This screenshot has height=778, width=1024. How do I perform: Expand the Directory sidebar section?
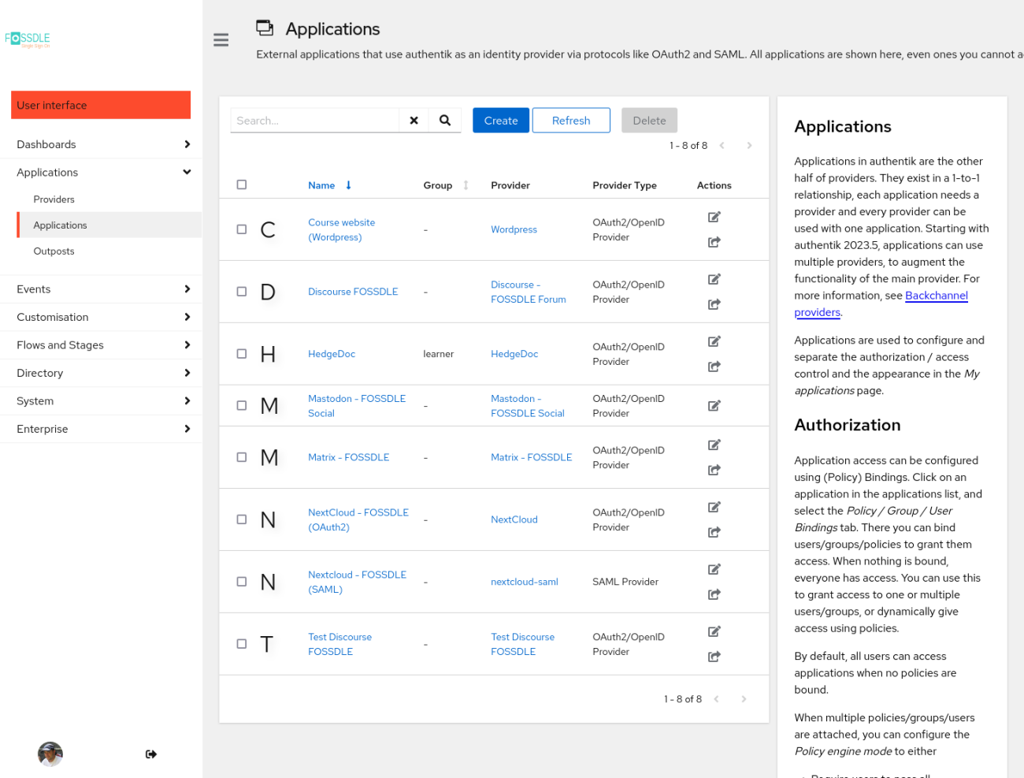(101, 373)
